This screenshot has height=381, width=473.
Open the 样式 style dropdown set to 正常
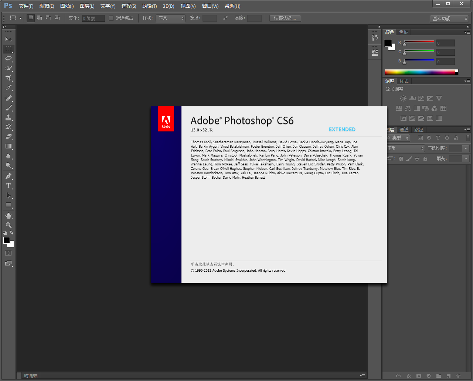point(170,18)
